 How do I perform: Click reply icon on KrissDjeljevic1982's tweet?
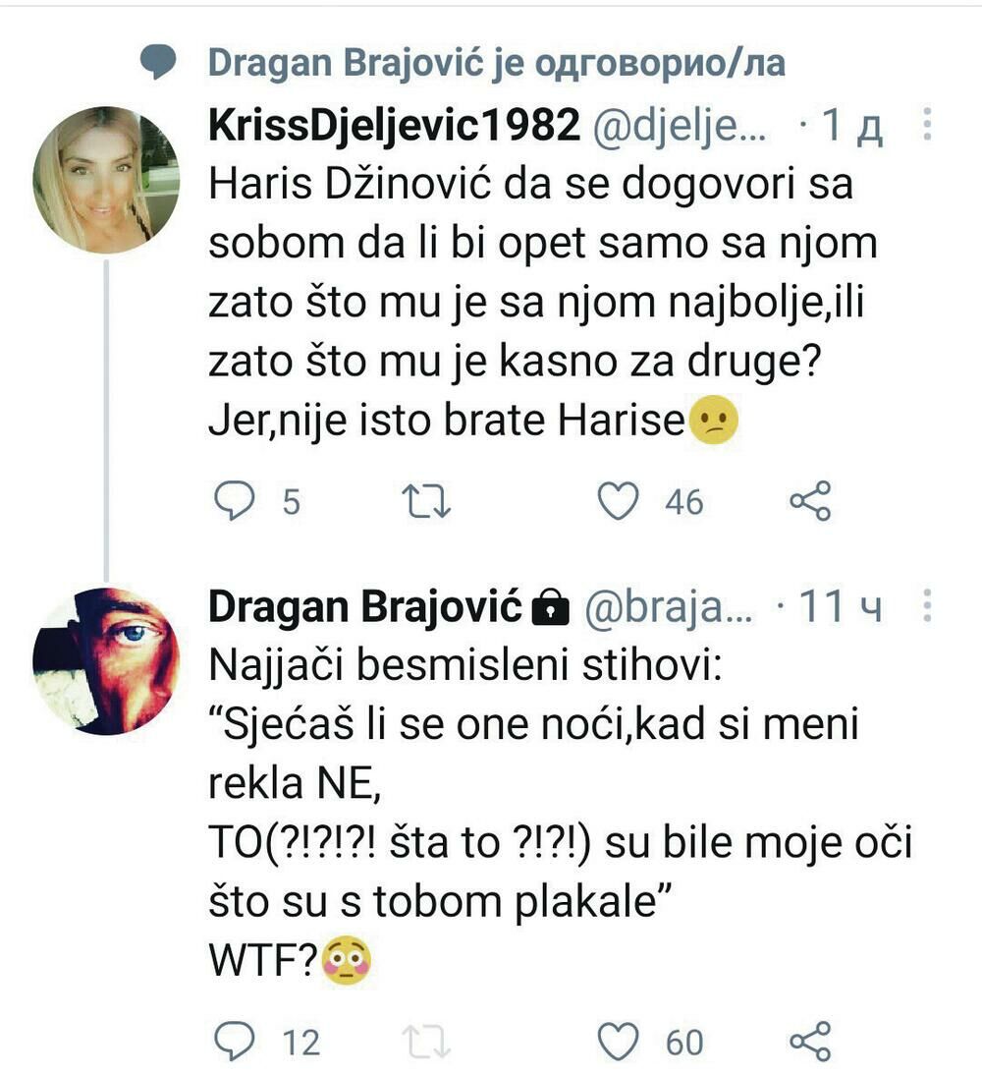pyautogui.click(x=235, y=502)
